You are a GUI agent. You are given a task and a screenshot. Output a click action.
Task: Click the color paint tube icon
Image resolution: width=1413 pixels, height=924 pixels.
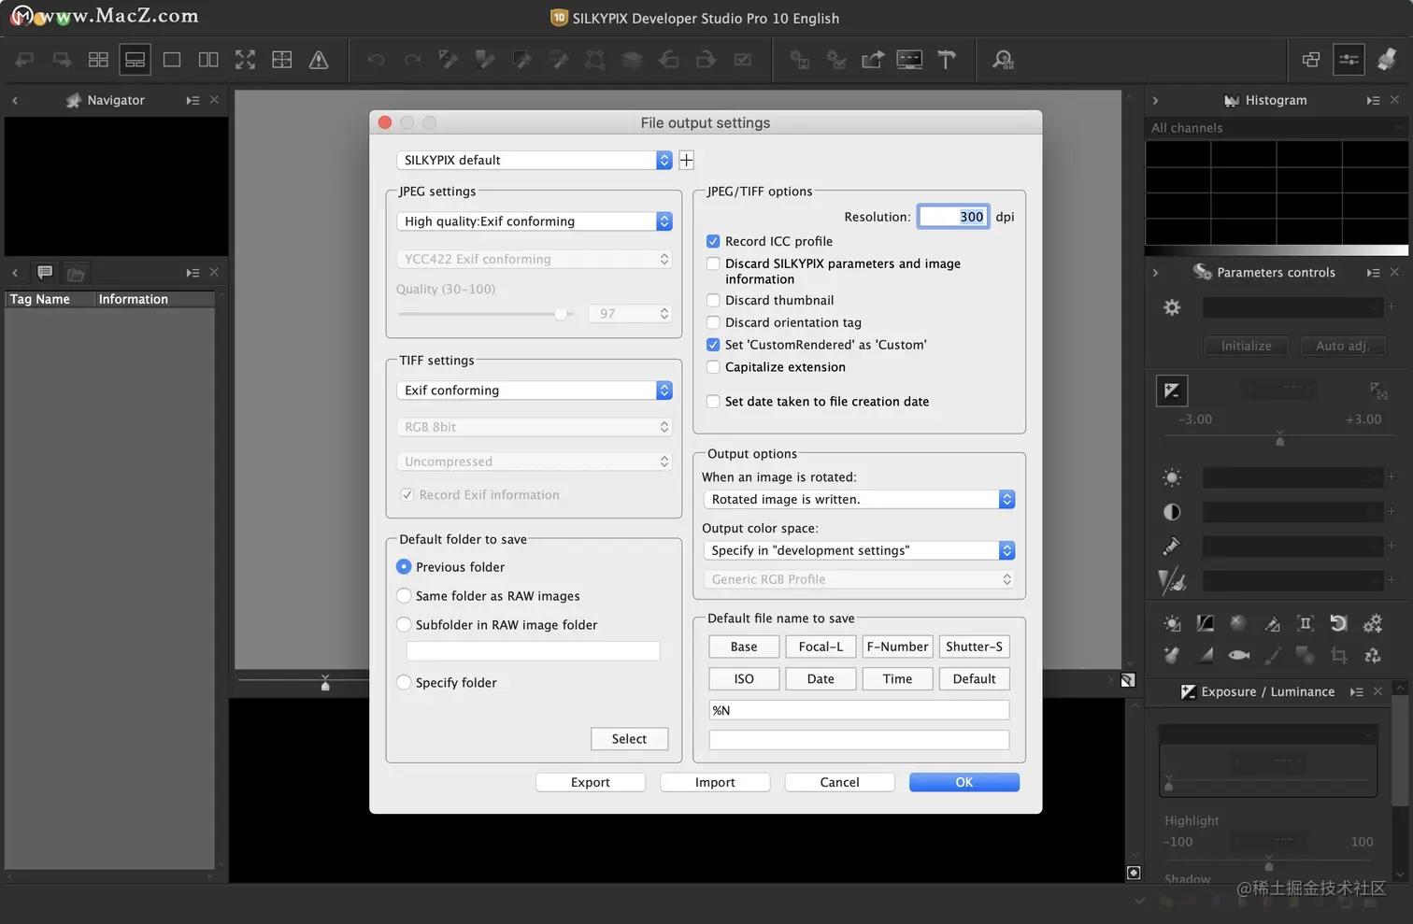pos(1172,546)
